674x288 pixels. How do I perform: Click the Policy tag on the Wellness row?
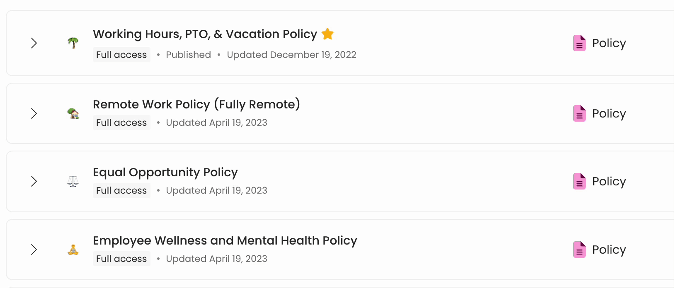609,249
